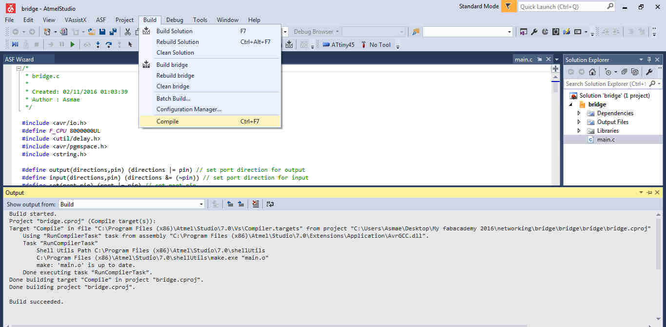This screenshot has width=666, height=327.
Task: Open Batch Build dialog
Action: [210, 99]
